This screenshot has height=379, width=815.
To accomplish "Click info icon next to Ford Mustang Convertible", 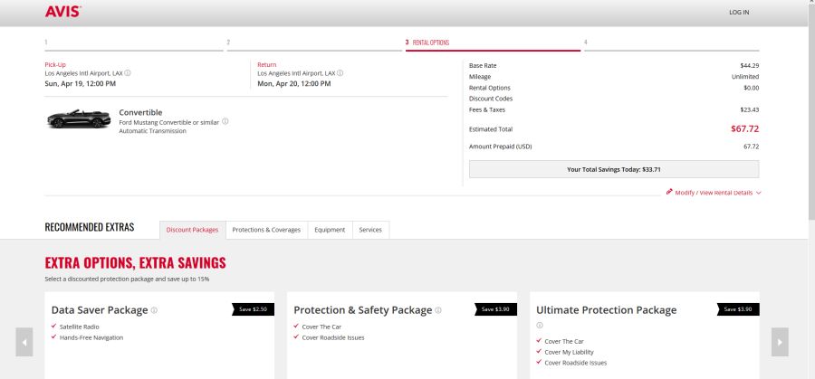I will tap(225, 121).
